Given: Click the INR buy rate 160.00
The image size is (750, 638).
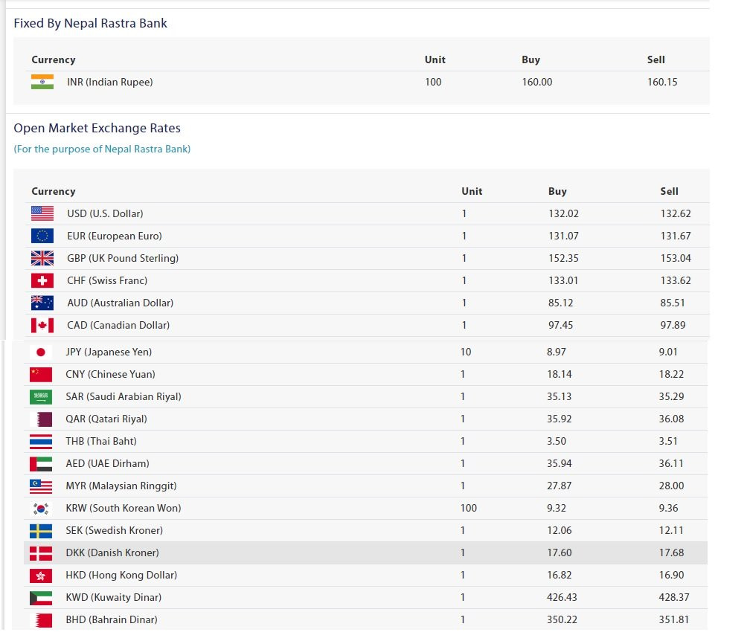Looking at the screenshot, I should 536,83.
